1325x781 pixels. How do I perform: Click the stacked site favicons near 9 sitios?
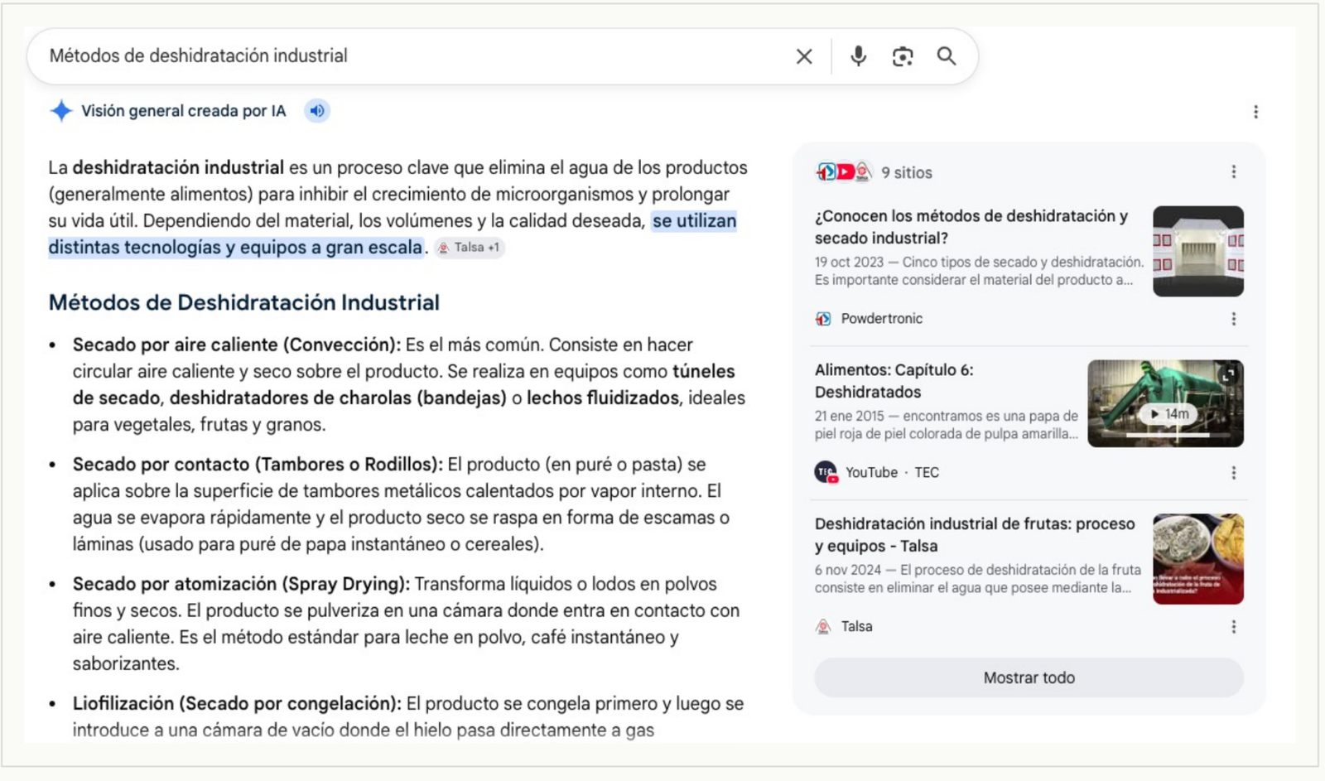[844, 171]
